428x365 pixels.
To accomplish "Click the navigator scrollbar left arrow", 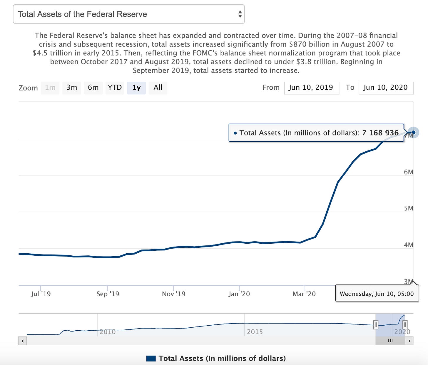I will point(22,341).
